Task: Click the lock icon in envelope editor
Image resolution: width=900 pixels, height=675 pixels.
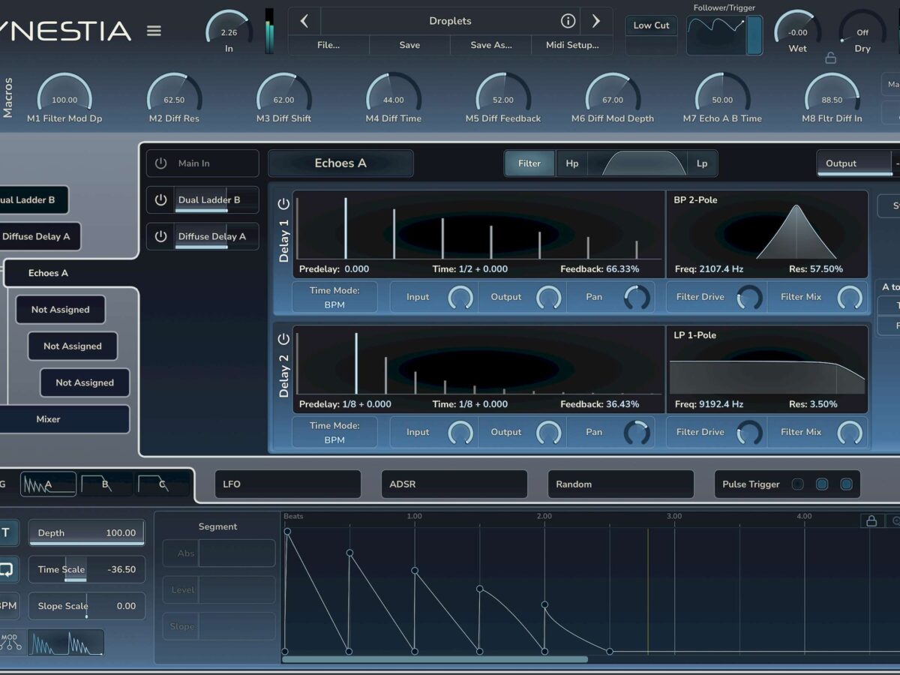Action: click(871, 520)
